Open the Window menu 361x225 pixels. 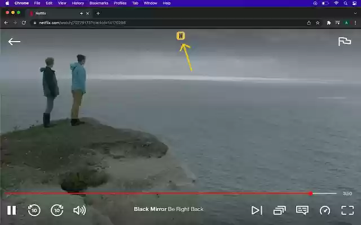click(x=151, y=3)
